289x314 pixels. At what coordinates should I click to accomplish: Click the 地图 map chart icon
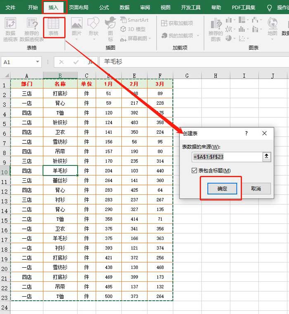272,27
